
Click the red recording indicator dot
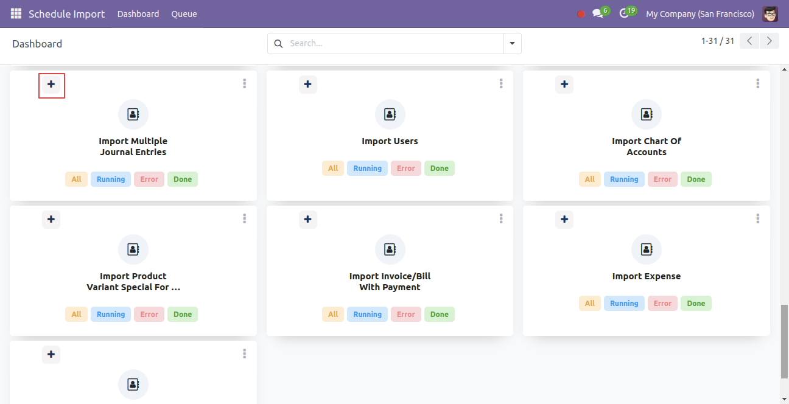pos(581,14)
